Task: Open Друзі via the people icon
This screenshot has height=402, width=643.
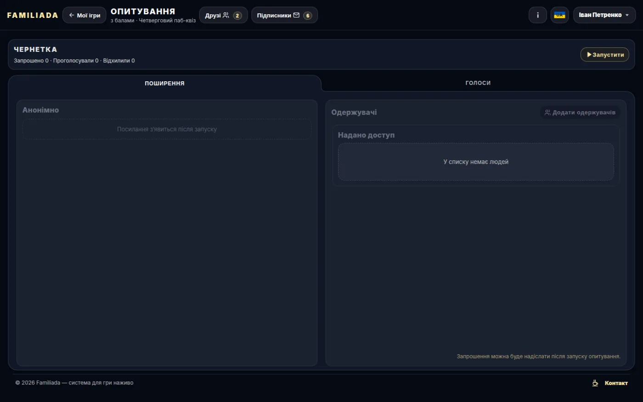Action: pos(226,15)
